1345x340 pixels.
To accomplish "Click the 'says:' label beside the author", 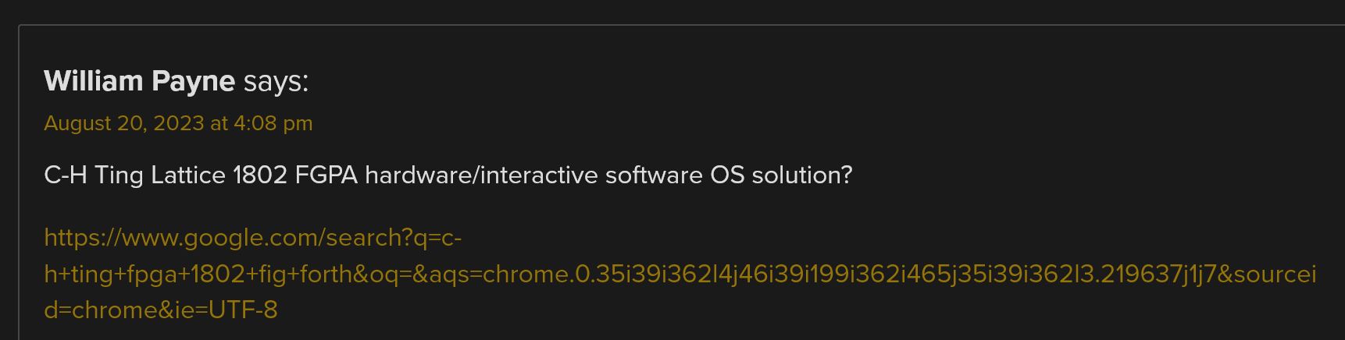I will click(276, 82).
